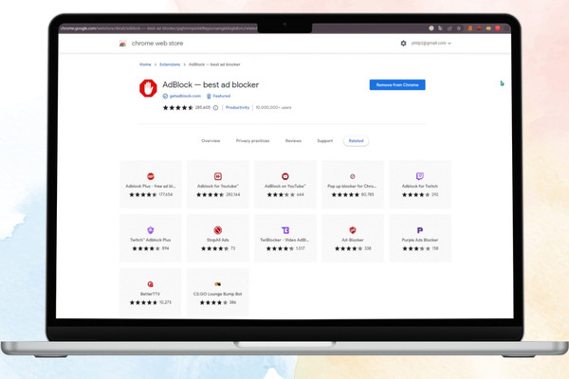The width and height of the screenshot is (569, 379).
Task: Click the CS:GO Lounge Bump Bot icon
Action: [218, 284]
